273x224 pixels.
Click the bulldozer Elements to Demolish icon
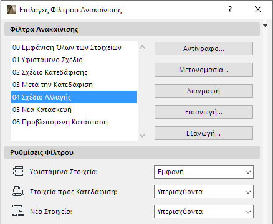click(x=18, y=191)
